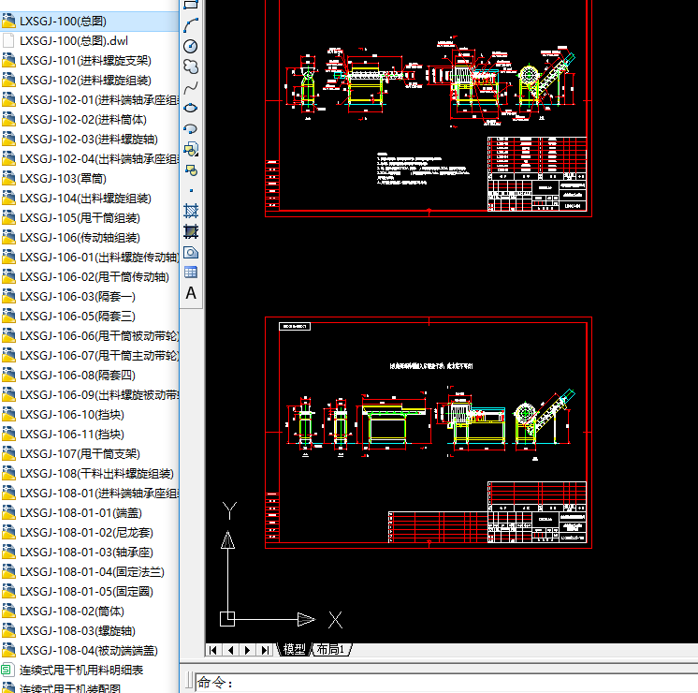
Task: Select LXSGJ-106-03(隔套一) file
Action: (x=78, y=296)
